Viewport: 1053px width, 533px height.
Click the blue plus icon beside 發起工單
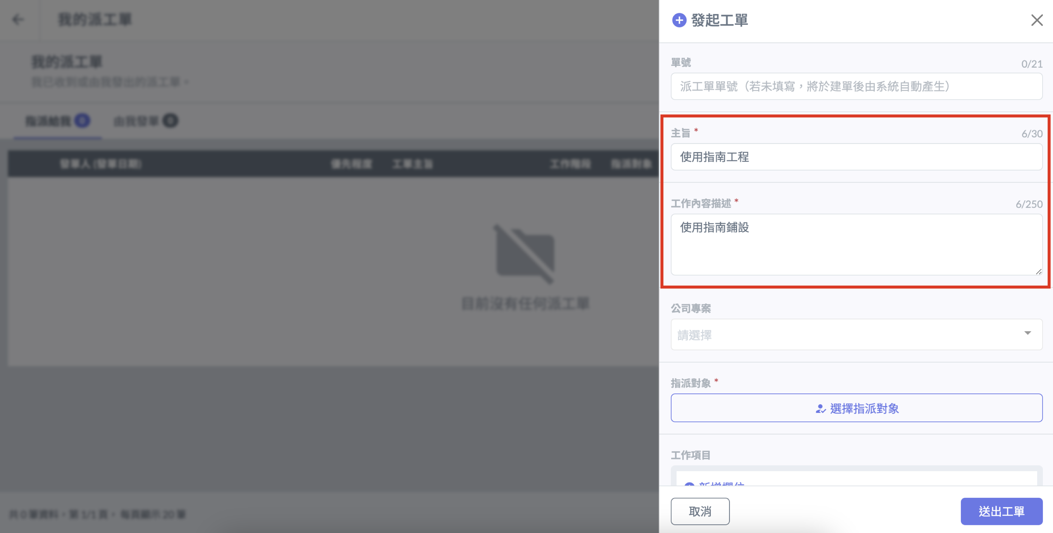click(x=679, y=20)
